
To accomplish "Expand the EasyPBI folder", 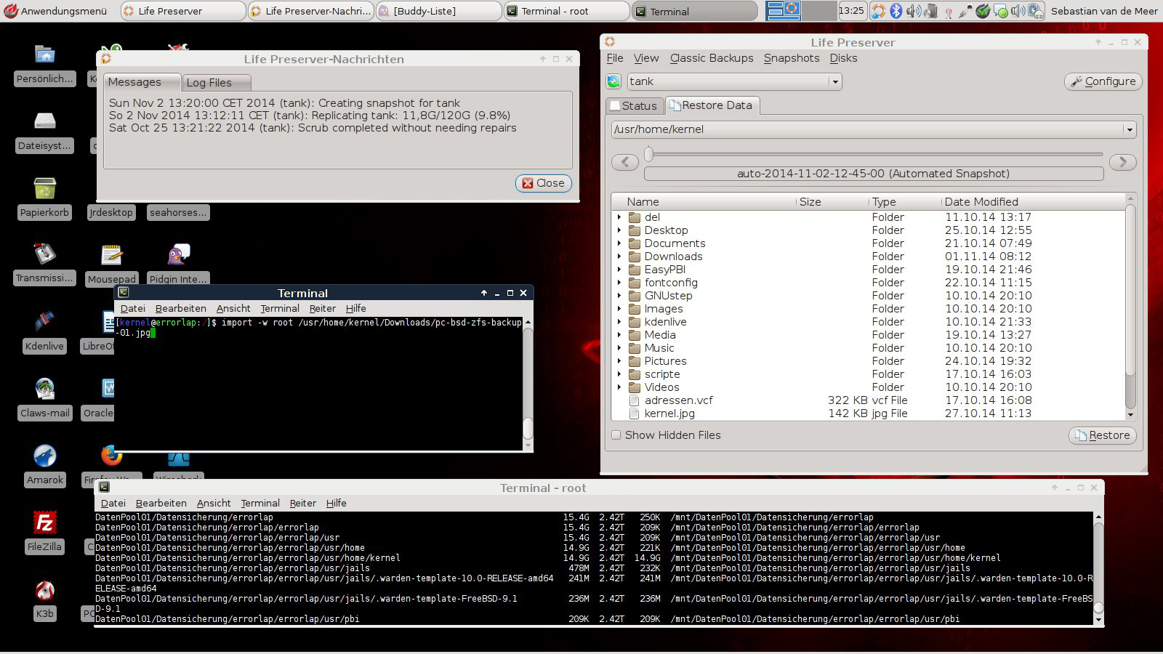I will pos(619,270).
